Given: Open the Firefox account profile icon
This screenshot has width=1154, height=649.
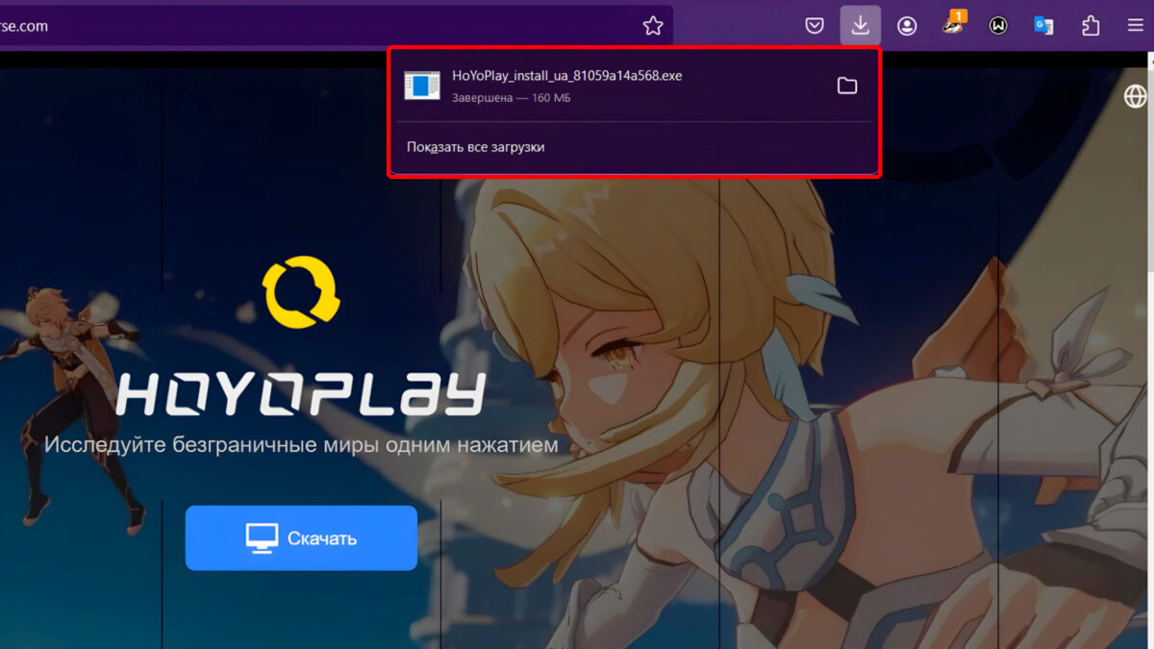Looking at the screenshot, I should pos(907,26).
